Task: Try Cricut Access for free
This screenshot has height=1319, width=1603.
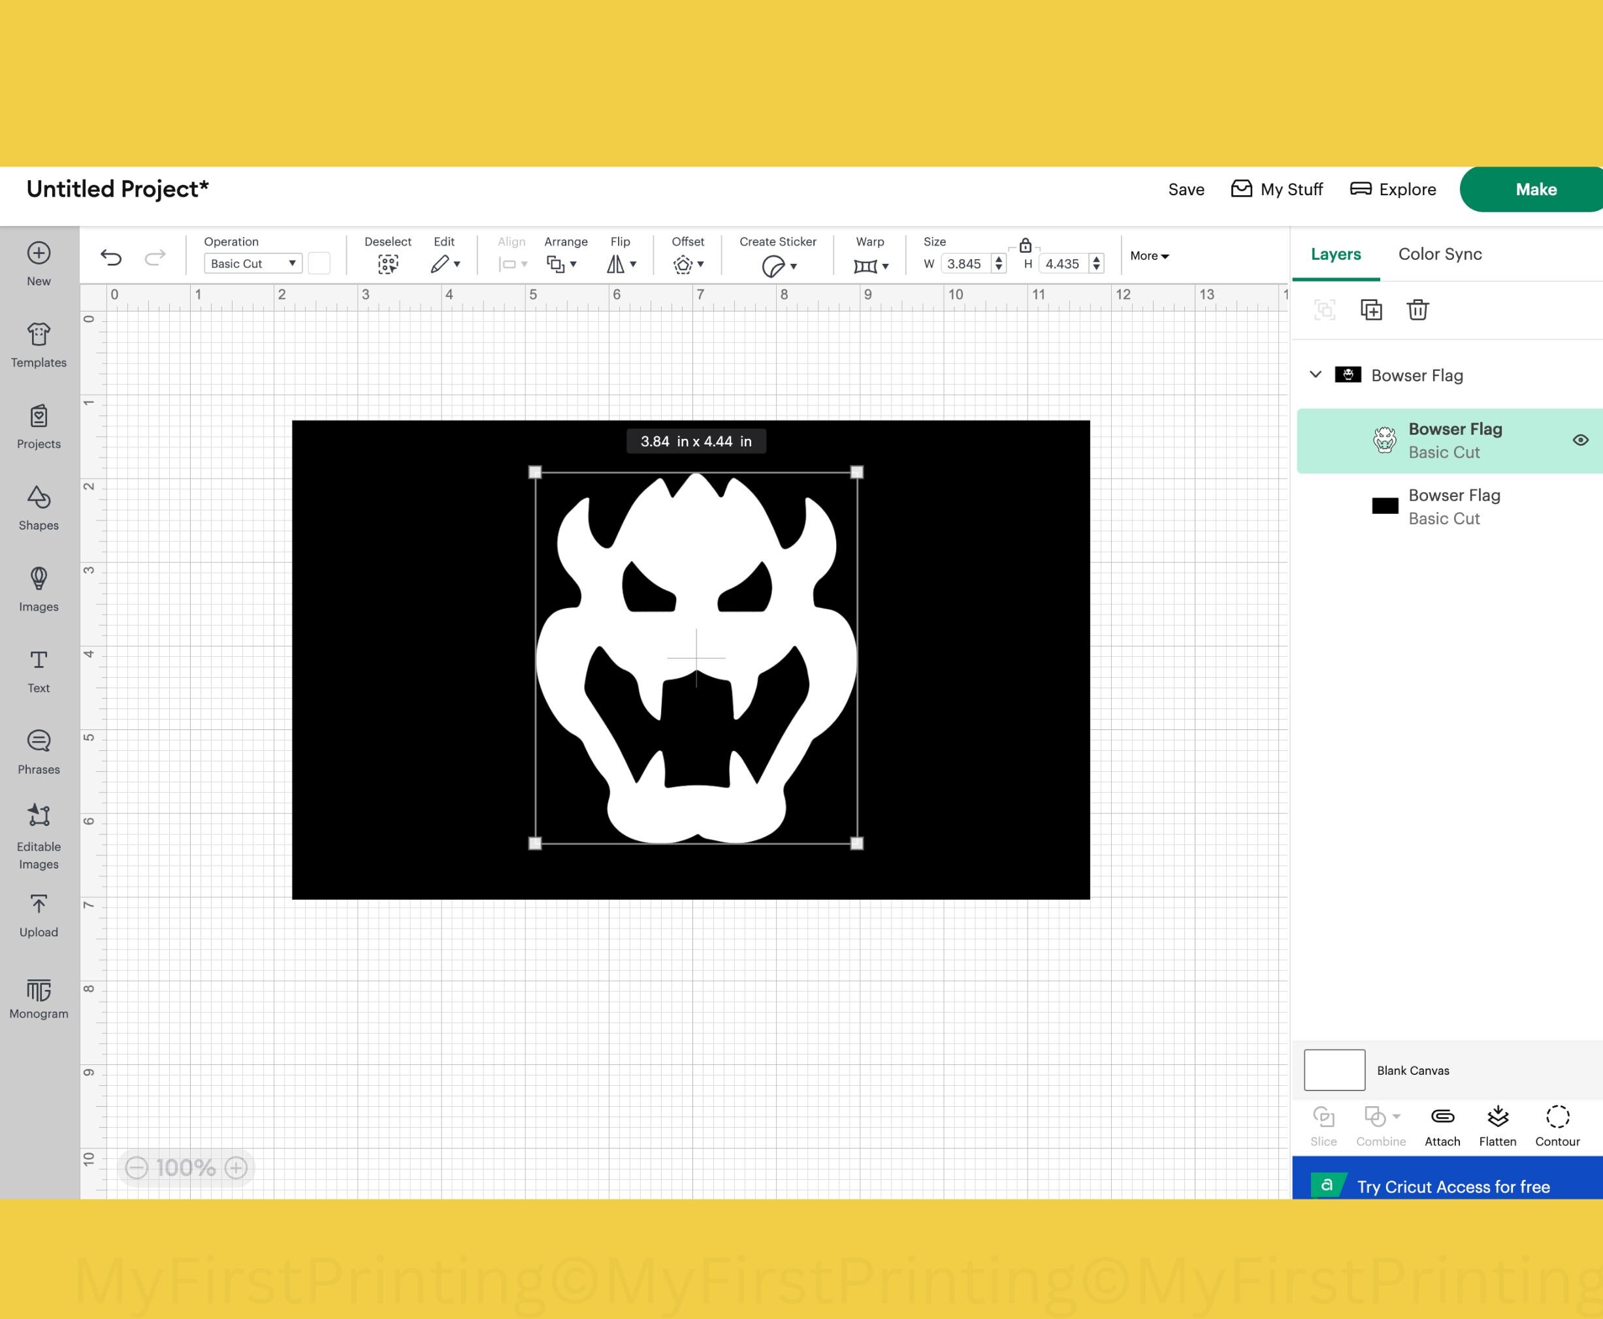Action: pos(1453,1186)
